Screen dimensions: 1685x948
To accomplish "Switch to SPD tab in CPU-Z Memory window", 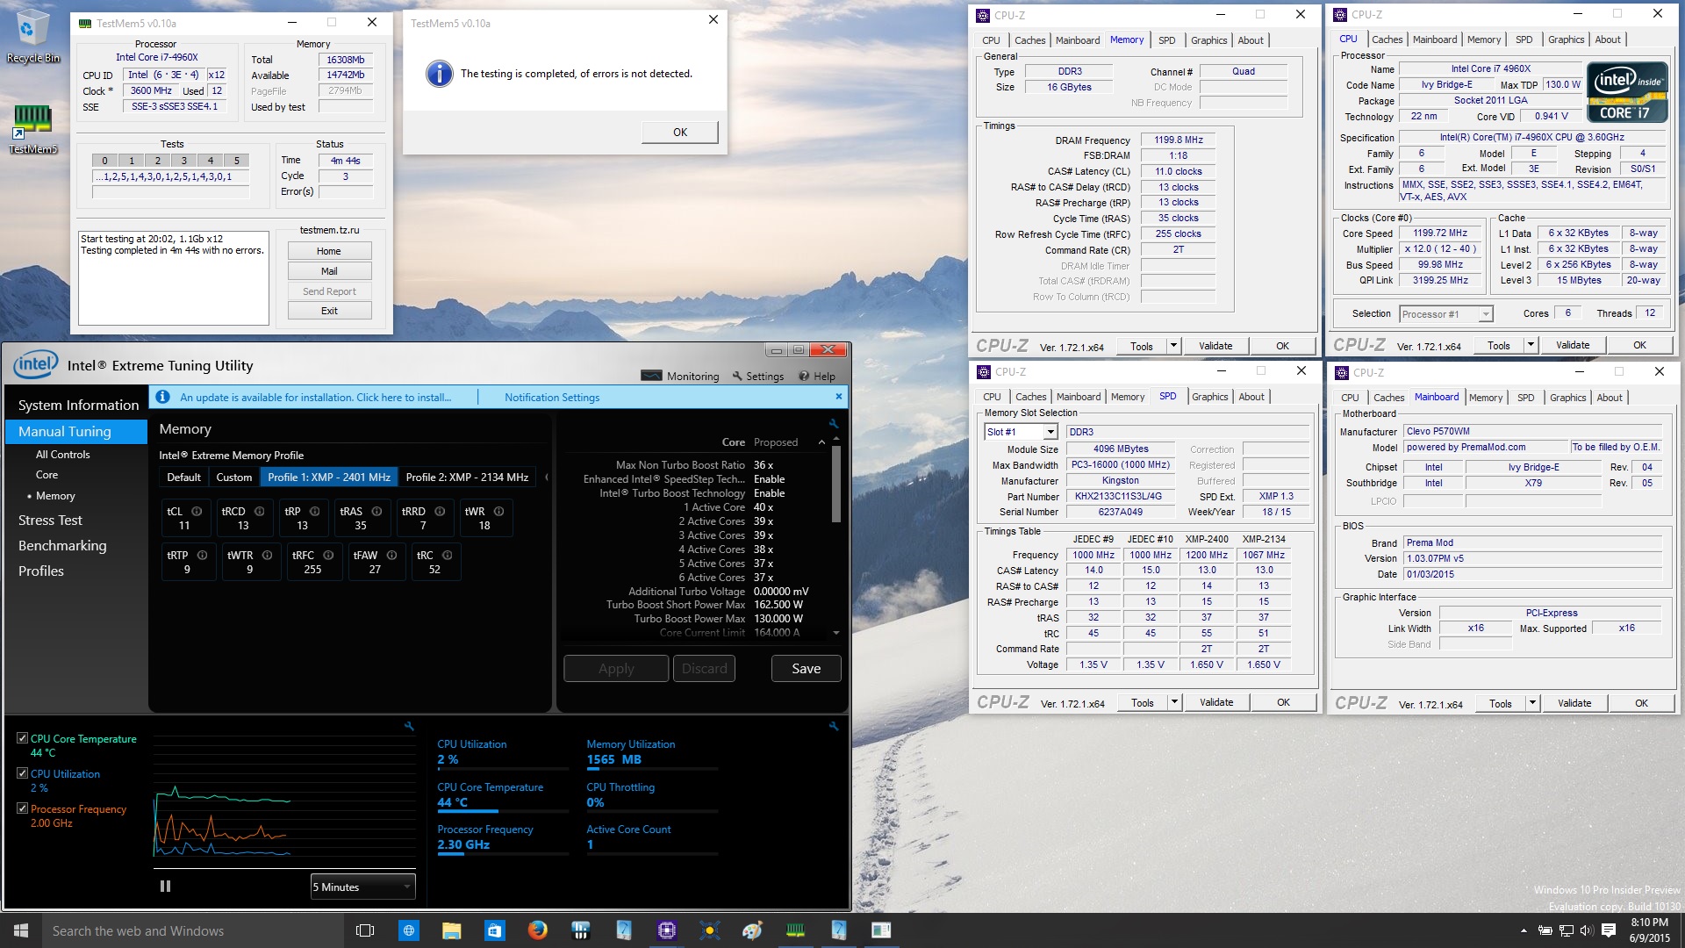I will coord(1166,40).
